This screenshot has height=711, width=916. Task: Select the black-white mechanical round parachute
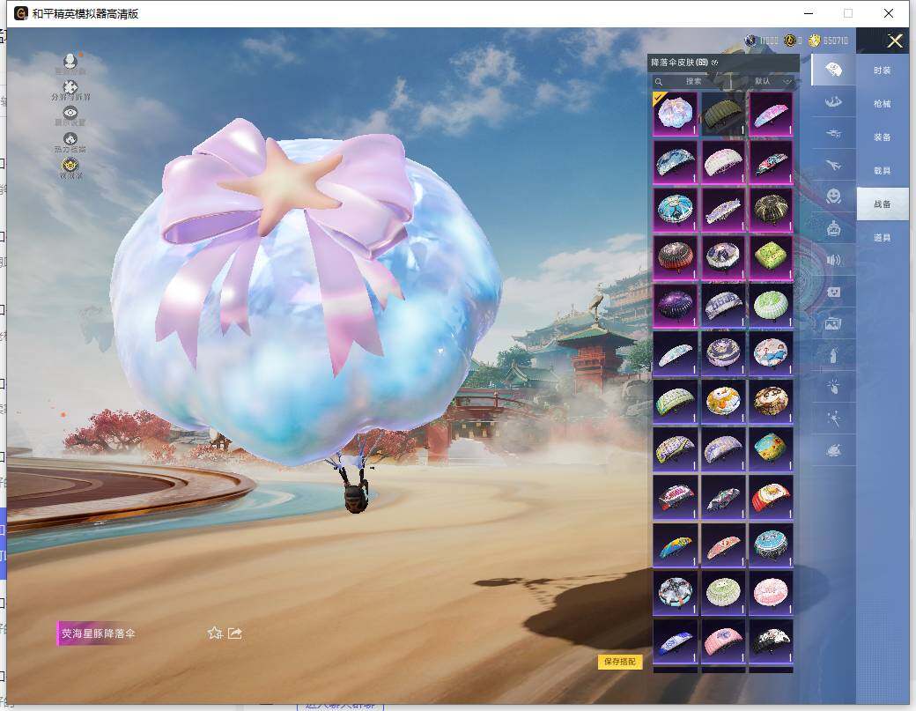tap(675, 592)
